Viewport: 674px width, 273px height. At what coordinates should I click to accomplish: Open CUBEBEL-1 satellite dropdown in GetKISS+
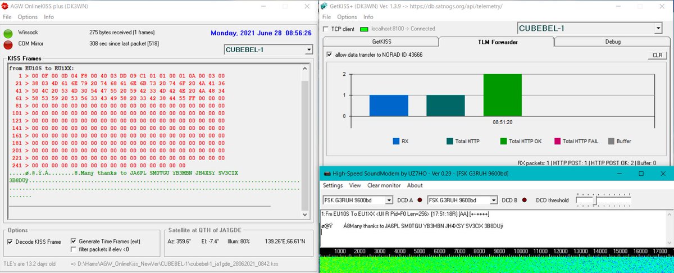pos(658,28)
